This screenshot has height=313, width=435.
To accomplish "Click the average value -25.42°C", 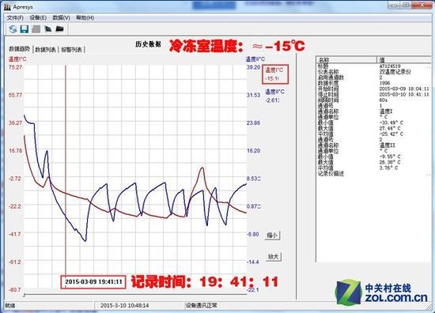I will coord(391,134).
